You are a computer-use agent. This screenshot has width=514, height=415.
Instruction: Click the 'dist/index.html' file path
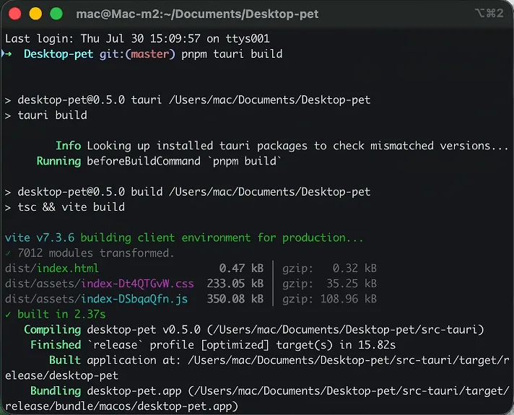[52, 268]
